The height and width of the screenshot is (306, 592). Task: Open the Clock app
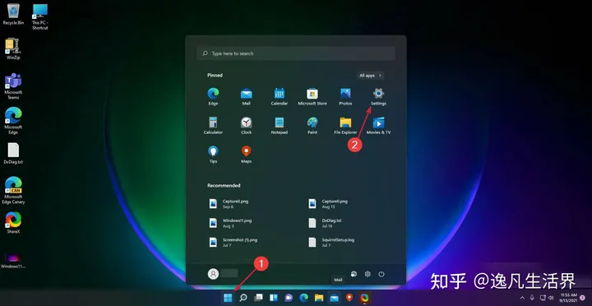pyautogui.click(x=246, y=126)
